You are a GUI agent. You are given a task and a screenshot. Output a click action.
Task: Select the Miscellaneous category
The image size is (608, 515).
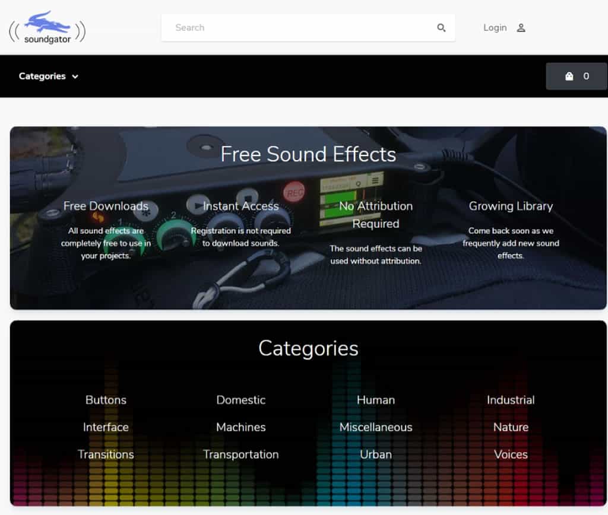pos(375,427)
